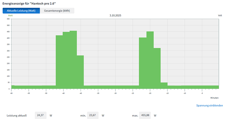This screenshot has width=226, height=119.
Task: Click the Spannung einblenden link
Action: click(209, 106)
